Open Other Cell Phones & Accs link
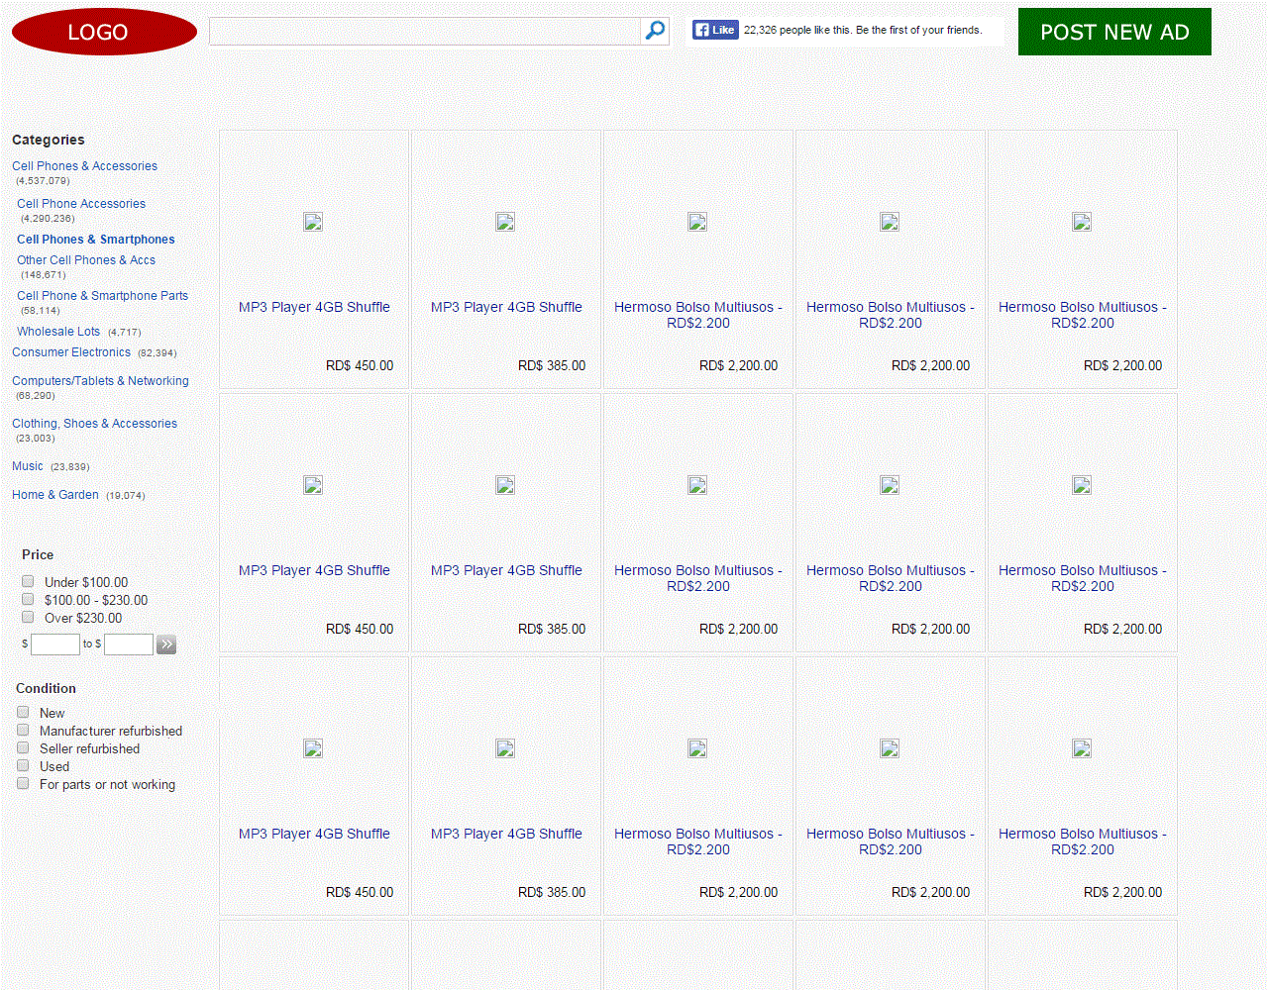The height and width of the screenshot is (990, 1268). coord(86,260)
